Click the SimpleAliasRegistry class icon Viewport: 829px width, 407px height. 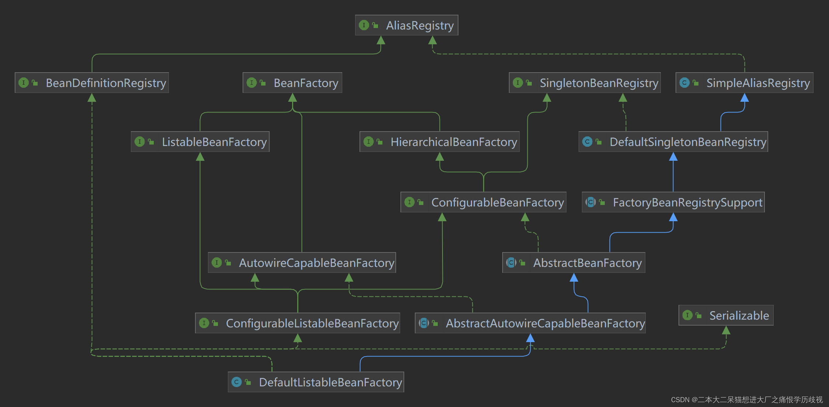(x=684, y=83)
